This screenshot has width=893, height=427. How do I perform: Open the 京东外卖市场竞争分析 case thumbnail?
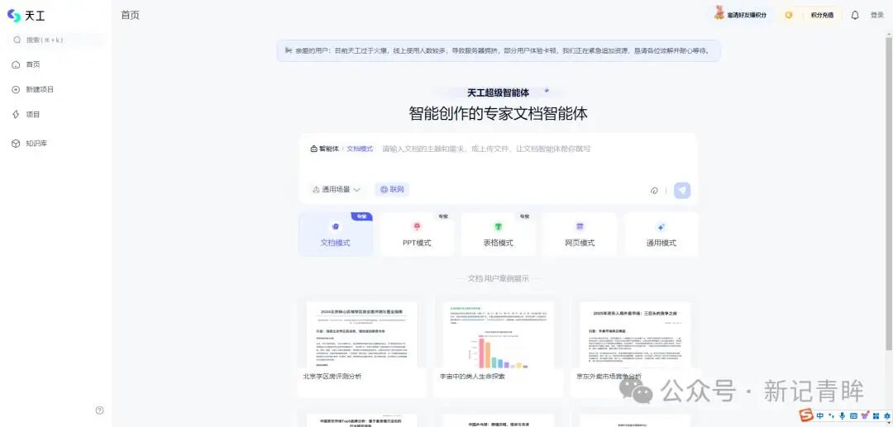click(635, 334)
